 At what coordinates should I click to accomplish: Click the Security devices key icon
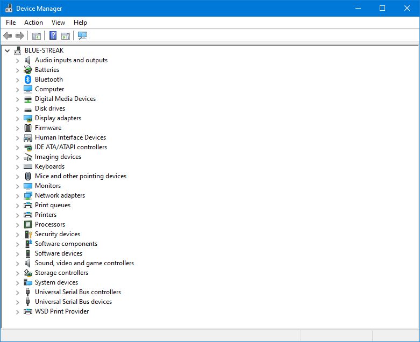point(29,234)
